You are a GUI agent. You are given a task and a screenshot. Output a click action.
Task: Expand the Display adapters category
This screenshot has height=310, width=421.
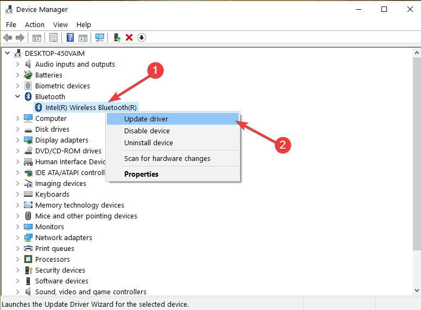coord(17,140)
